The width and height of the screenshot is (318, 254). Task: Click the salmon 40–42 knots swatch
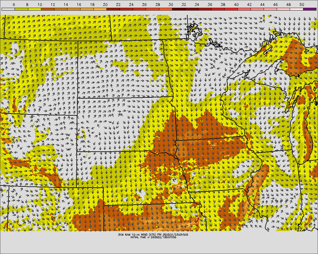pyautogui.click(x=244, y=9)
